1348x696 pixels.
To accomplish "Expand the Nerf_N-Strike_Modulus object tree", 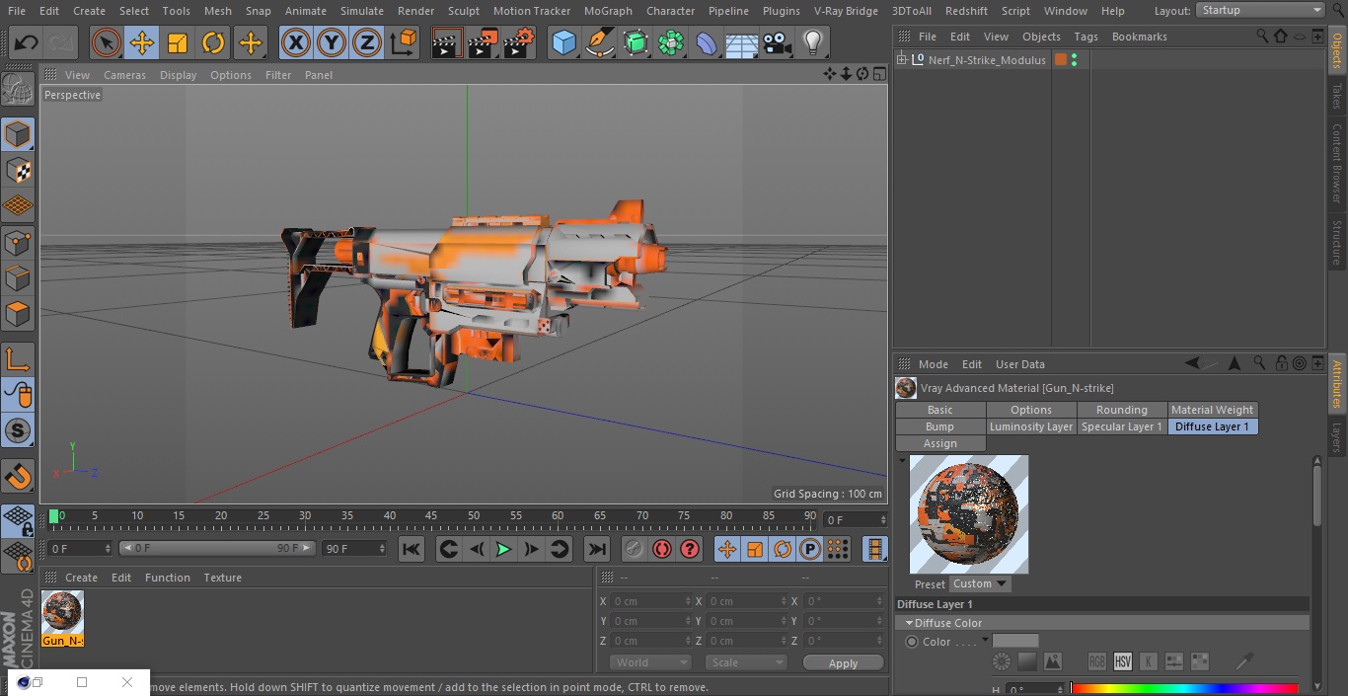I will [901, 60].
